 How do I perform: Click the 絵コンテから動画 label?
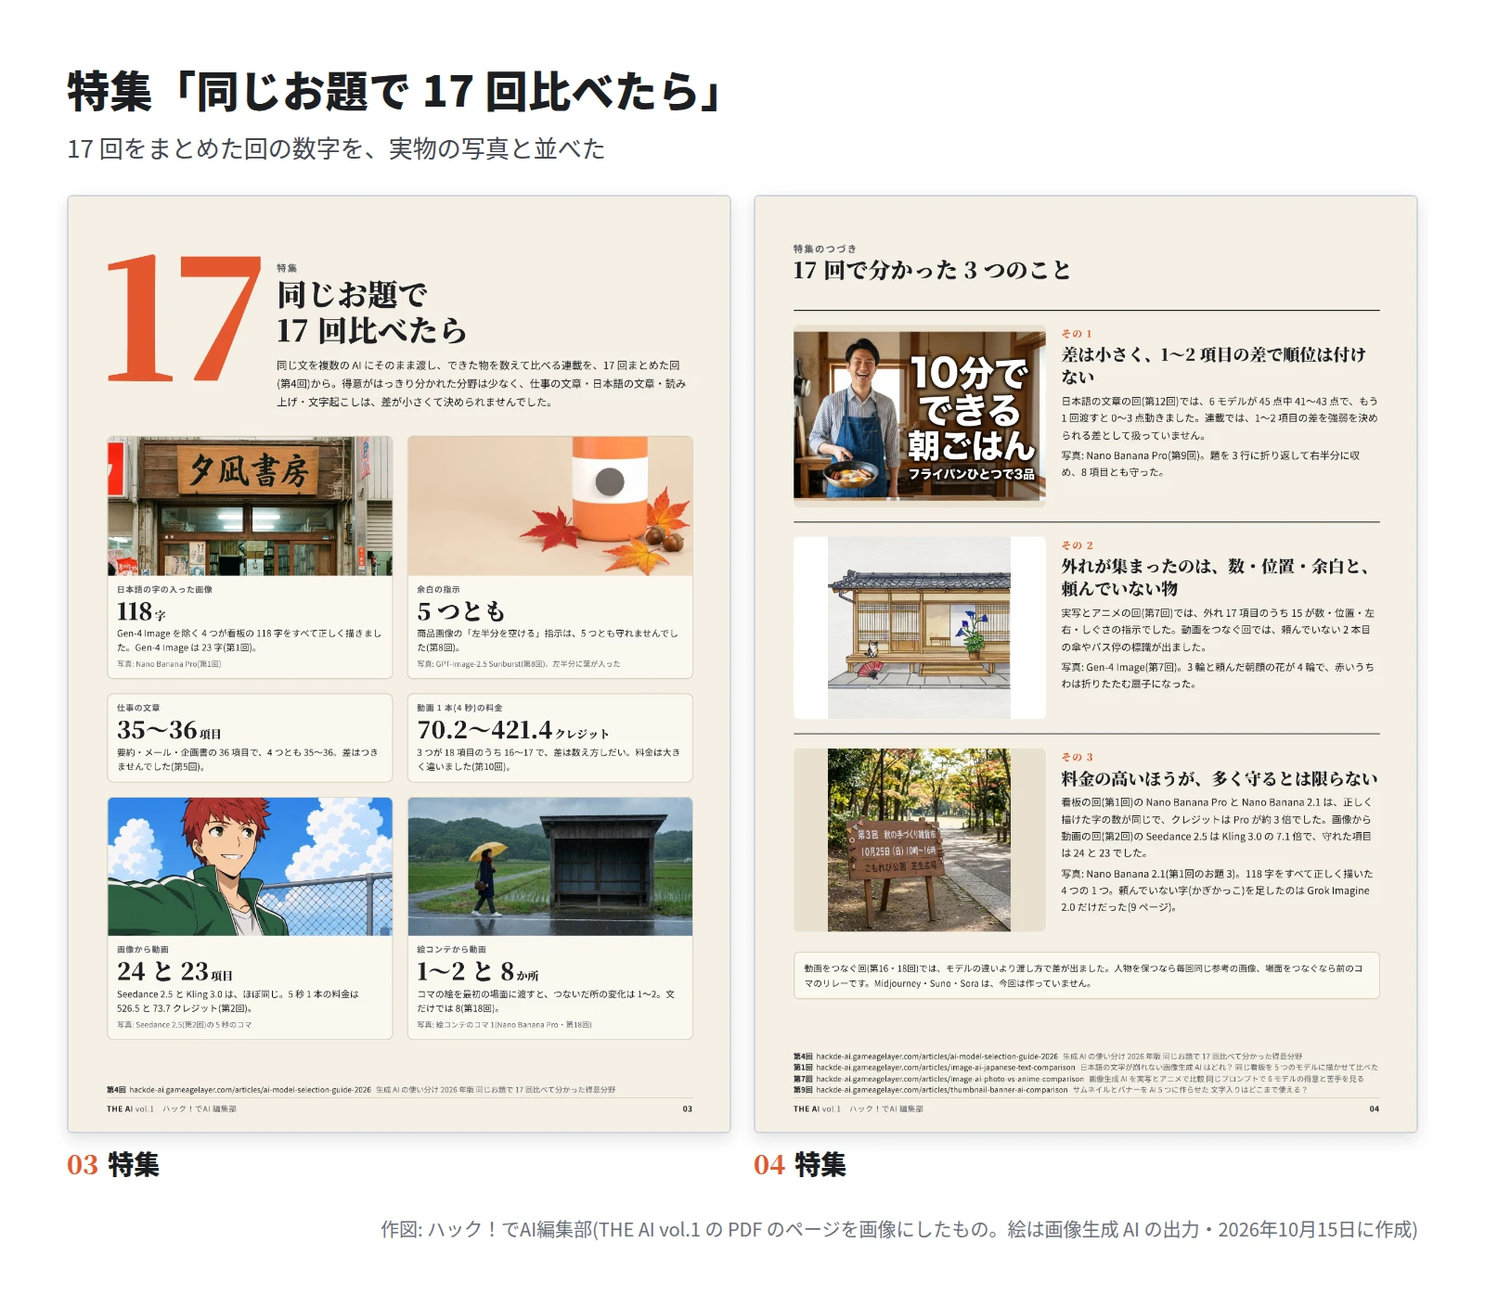pyautogui.click(x=452, y=949)
